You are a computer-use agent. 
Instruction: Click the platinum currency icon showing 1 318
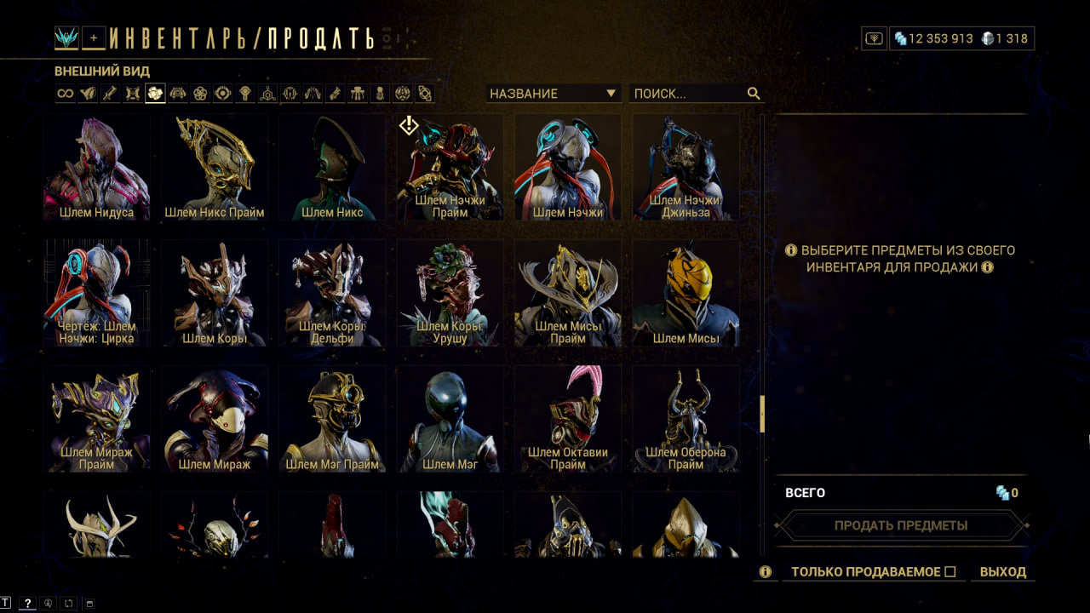click(987, 38)
